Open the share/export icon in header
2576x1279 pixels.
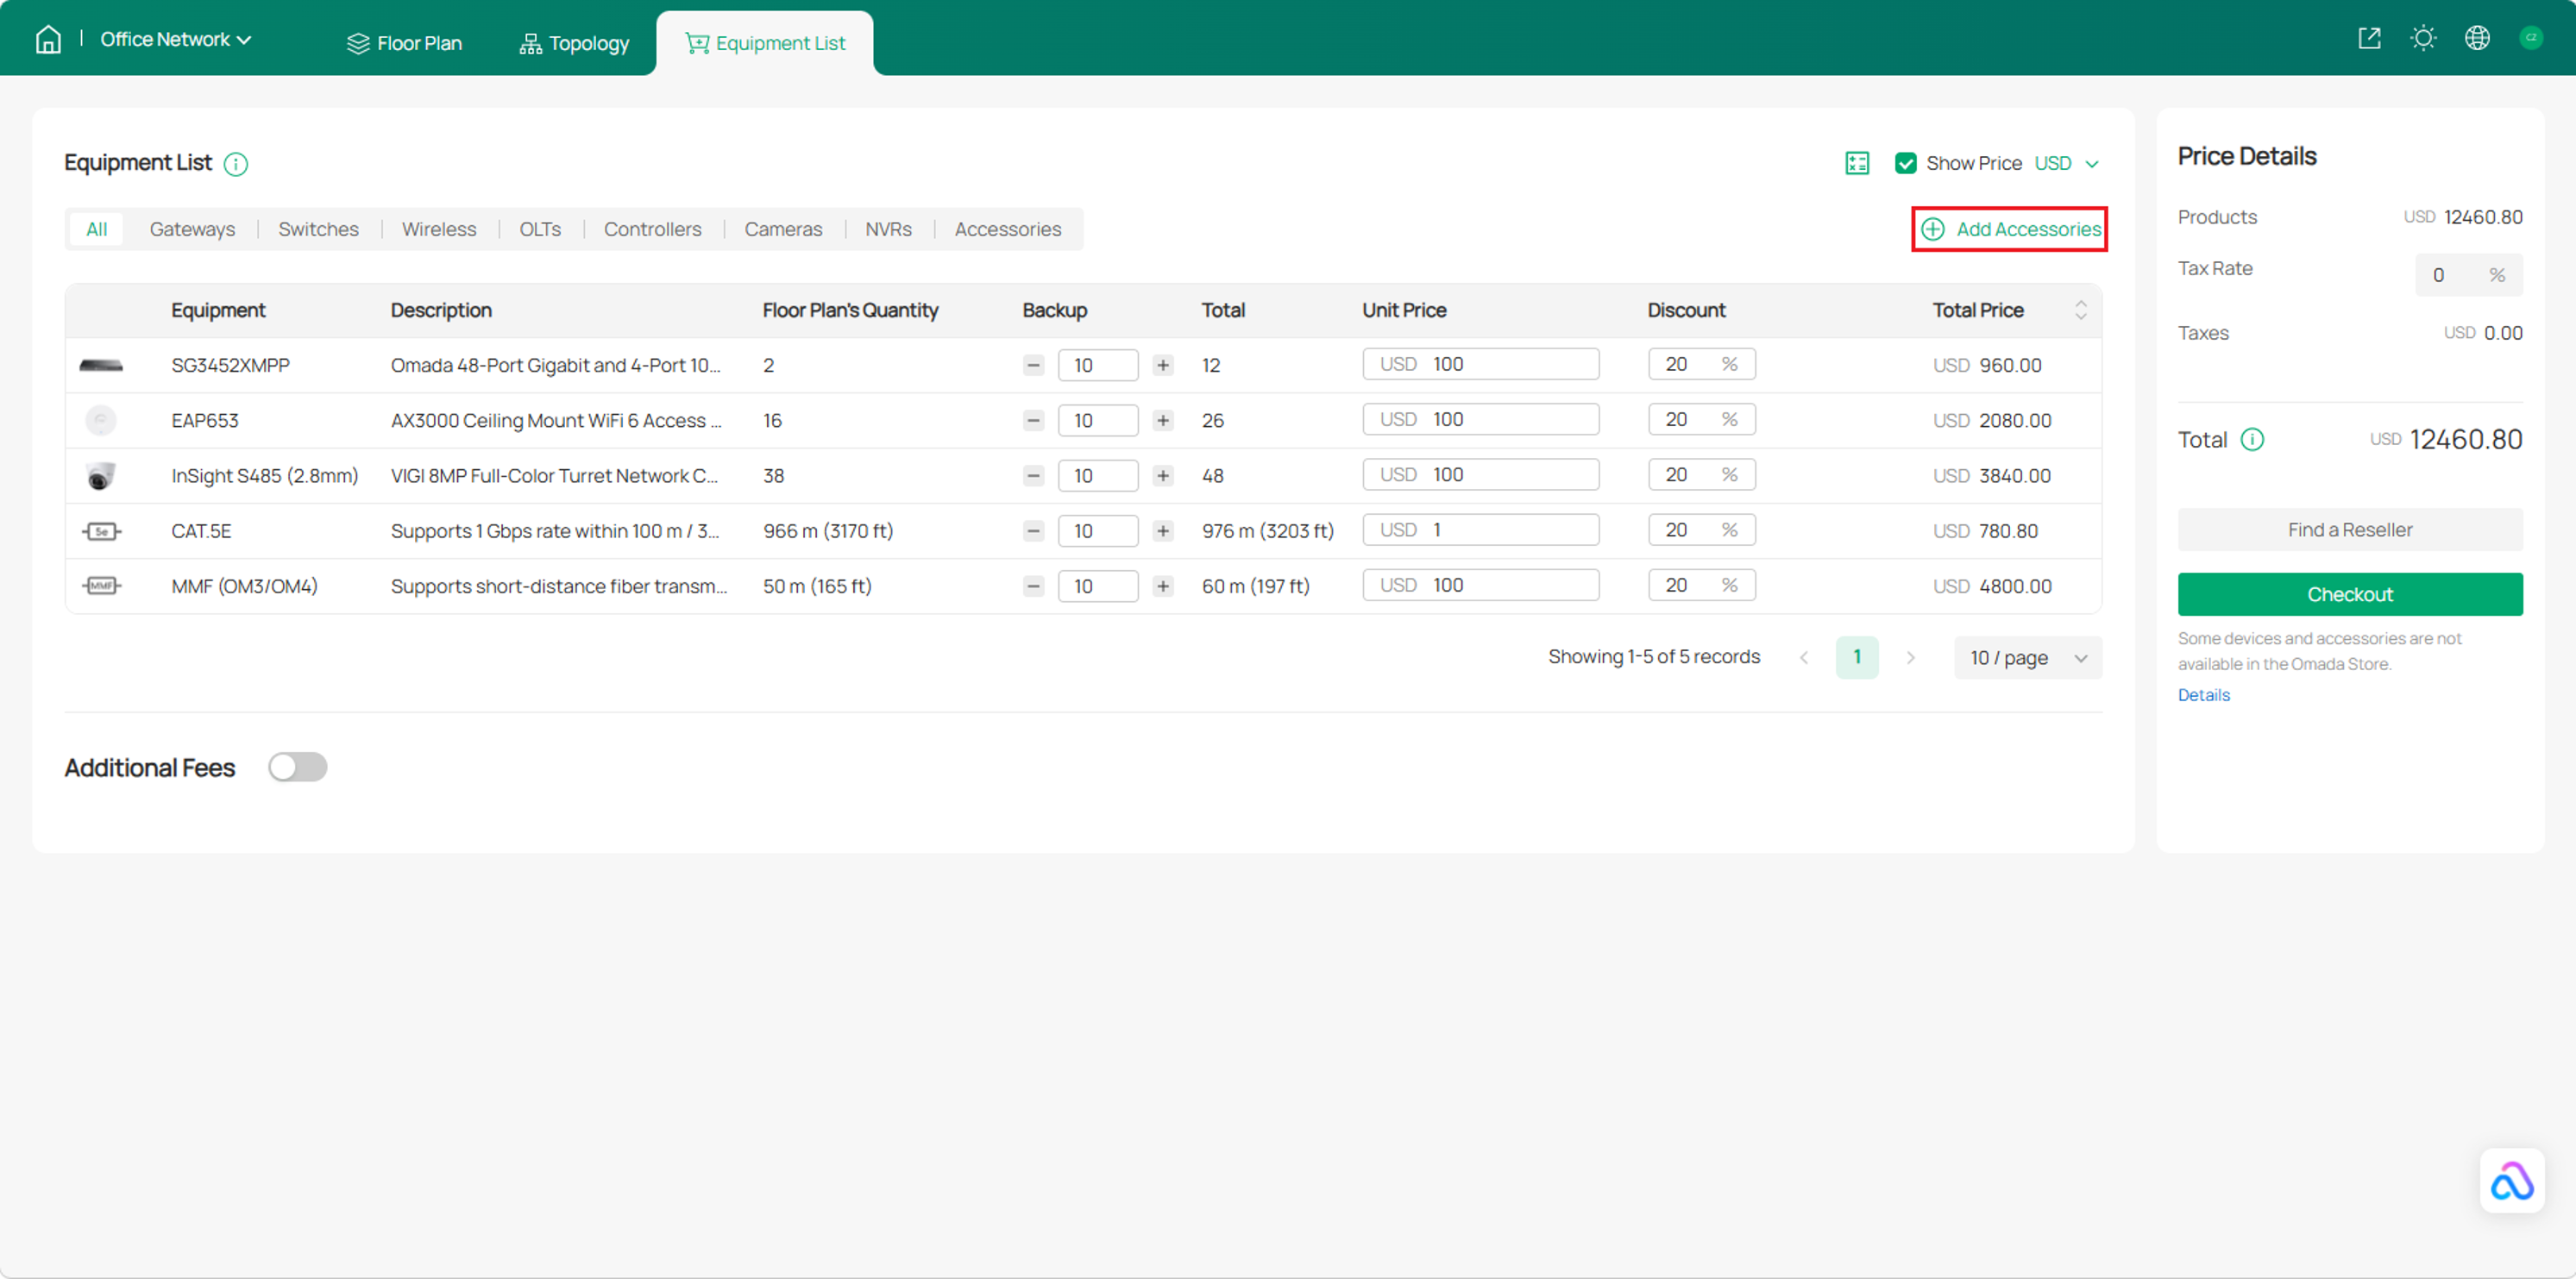(2369, 38)
